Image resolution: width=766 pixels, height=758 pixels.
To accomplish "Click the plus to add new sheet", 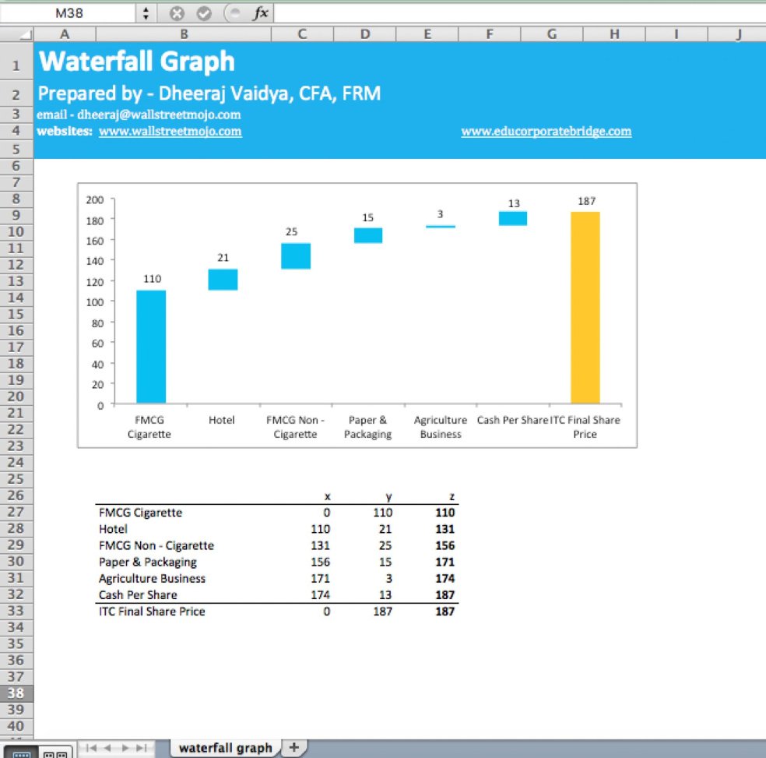I will (x=293, y=746).
